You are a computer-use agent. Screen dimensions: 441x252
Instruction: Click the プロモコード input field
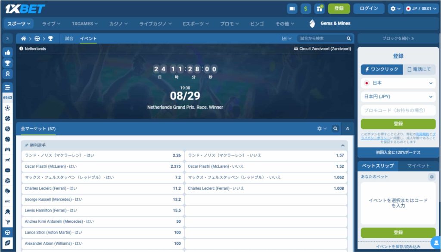pyautogui.click(x=398, y=111)
